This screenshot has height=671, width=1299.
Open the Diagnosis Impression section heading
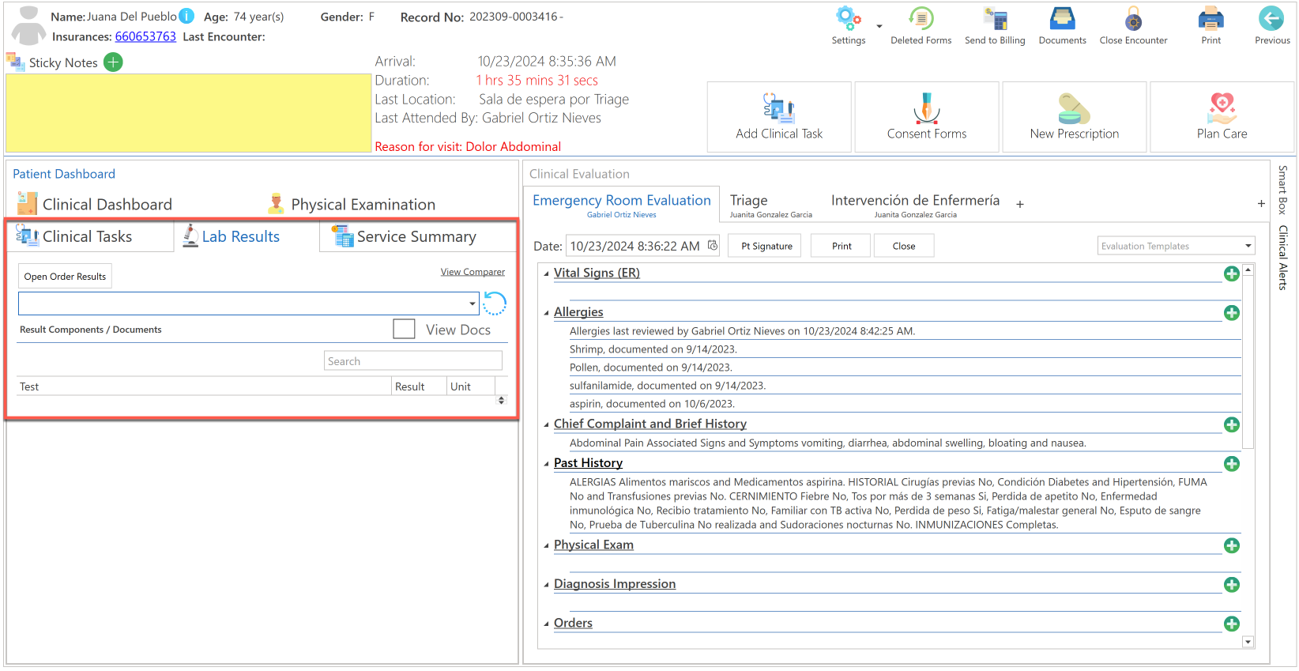point(615,584)
